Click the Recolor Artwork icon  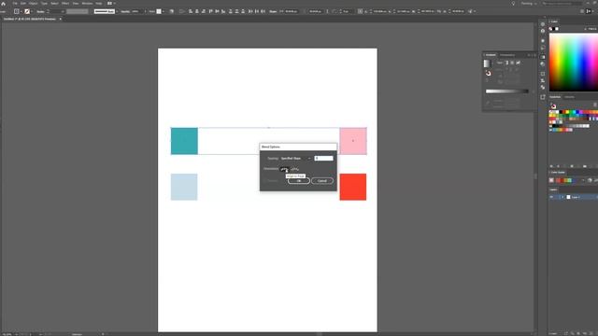pos(172,11)
